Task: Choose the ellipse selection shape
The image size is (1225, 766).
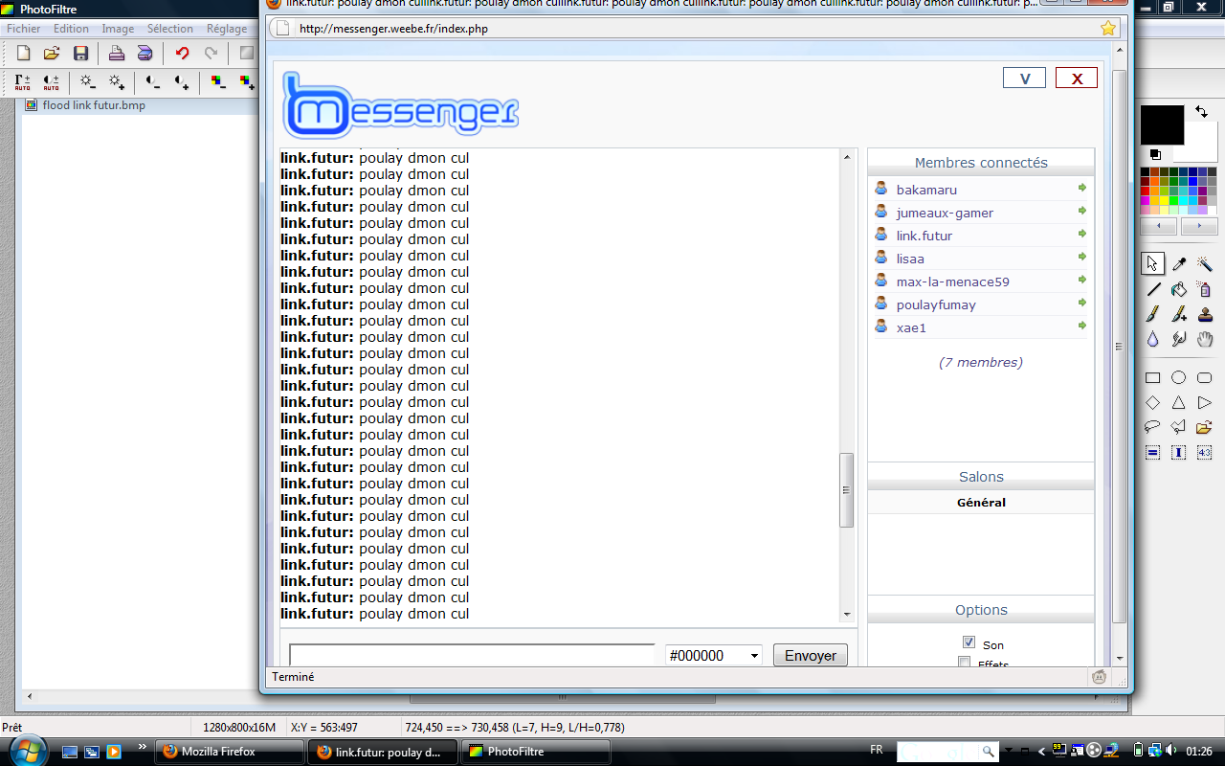Action: [x=1179, y=378]
